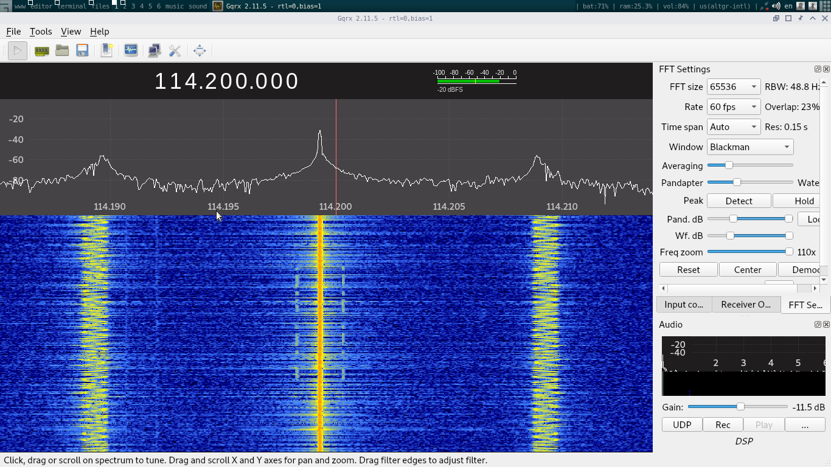Switch to the Receiver Options tab
The image size is (831, 467).
(746, 304)
